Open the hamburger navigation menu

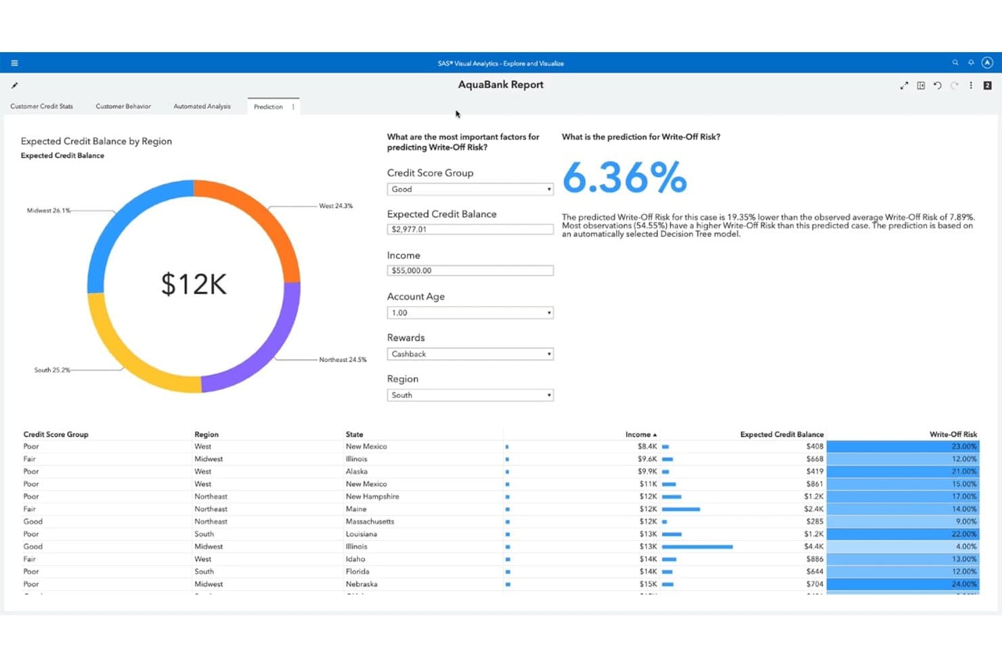[x=14, y=63]
